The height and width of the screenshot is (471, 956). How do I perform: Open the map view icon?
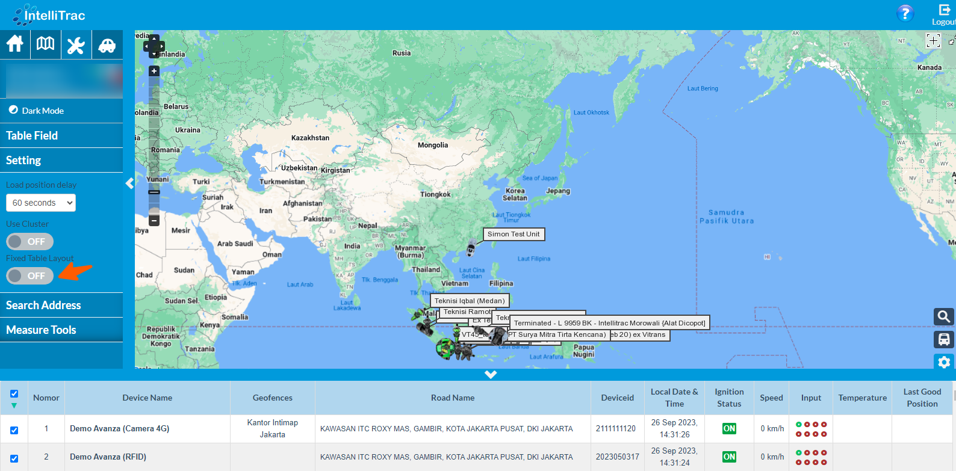46,45
